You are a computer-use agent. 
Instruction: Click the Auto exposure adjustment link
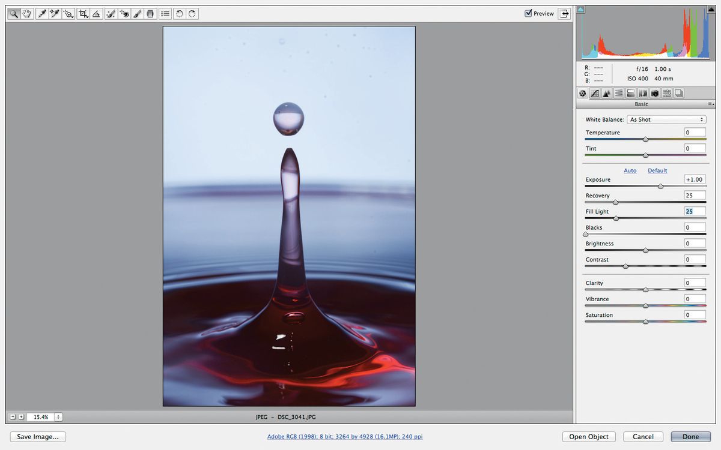click(x=630, y=170)
